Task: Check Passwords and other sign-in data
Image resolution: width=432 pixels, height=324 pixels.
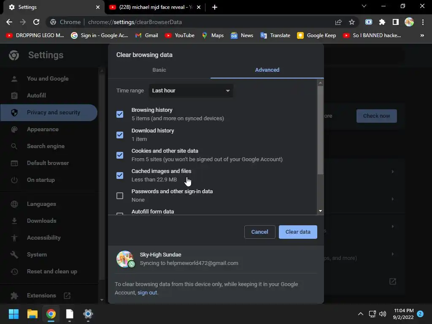Action: [x=120, y=196]
